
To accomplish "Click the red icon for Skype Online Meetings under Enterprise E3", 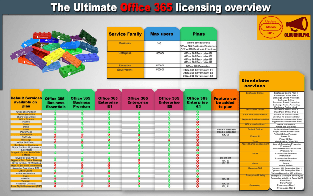I will click(139, 160).
